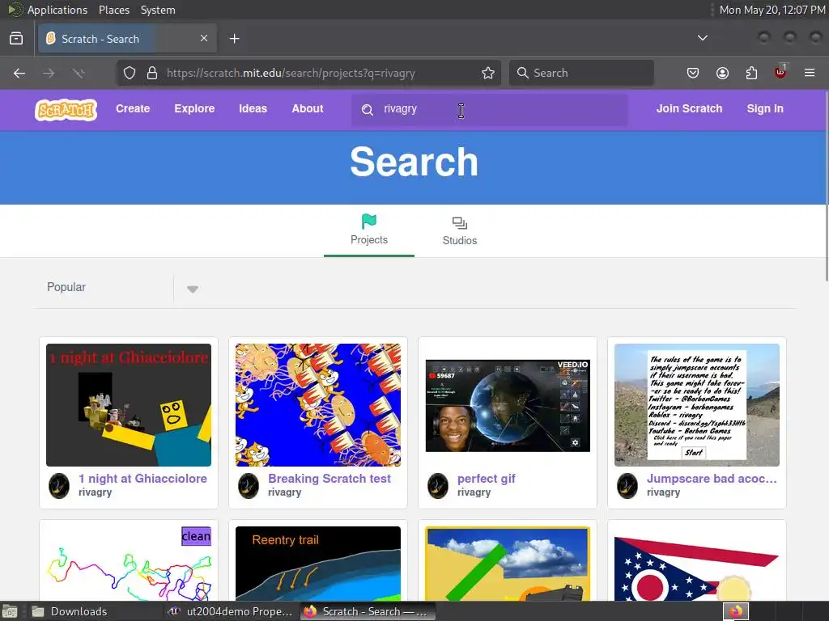Screen dimensions: 829x621
Task: Bookmark this page with the star
Action: (488, 73)
